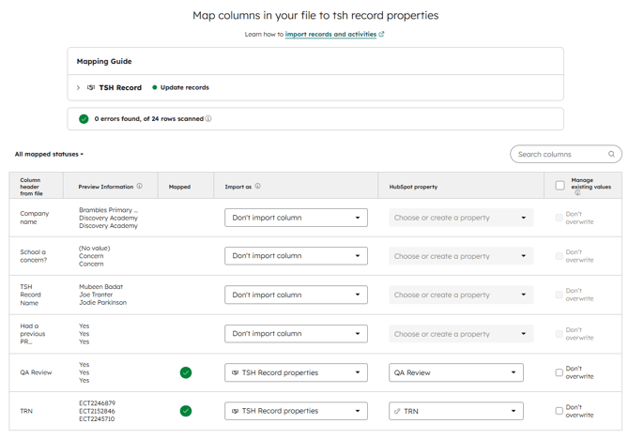The width and height of the screenshot is (629, 439).
Task: Open Import as dropdown for Company name
Action: coord(296,218)
